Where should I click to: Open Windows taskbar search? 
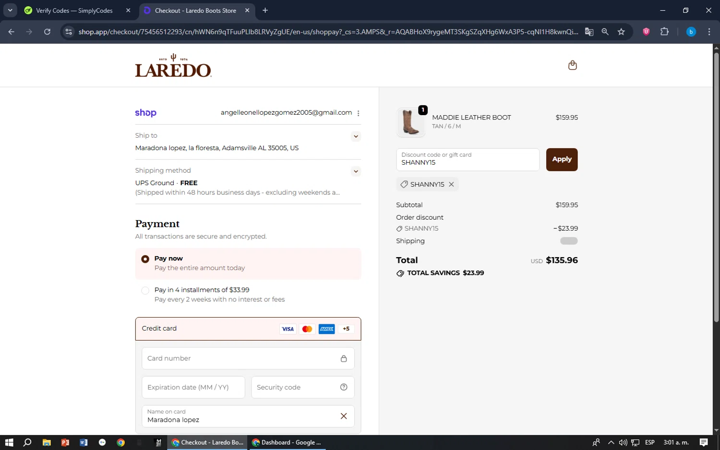coord(27,442)
